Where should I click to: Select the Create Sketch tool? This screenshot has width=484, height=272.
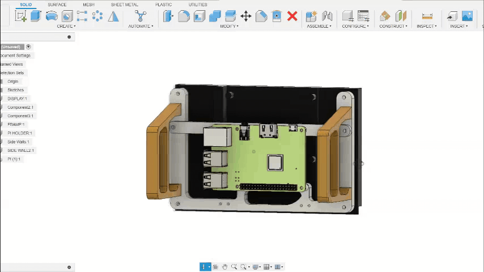20,16
